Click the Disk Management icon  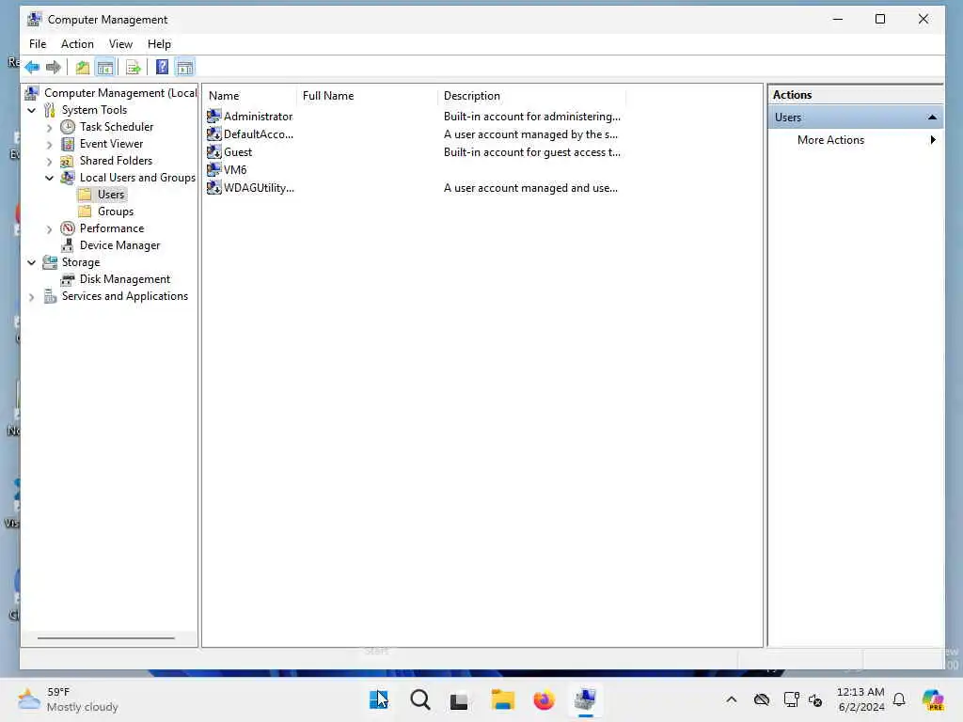[x=68, y=279]
